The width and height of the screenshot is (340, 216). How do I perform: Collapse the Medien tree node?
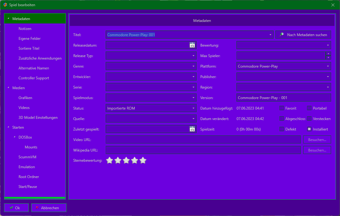point(8,88)
